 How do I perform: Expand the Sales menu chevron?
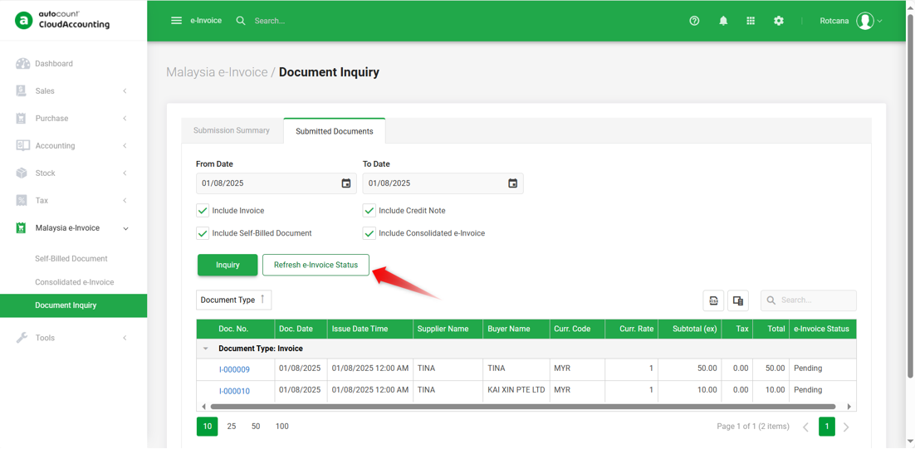(x=125, y=91)
